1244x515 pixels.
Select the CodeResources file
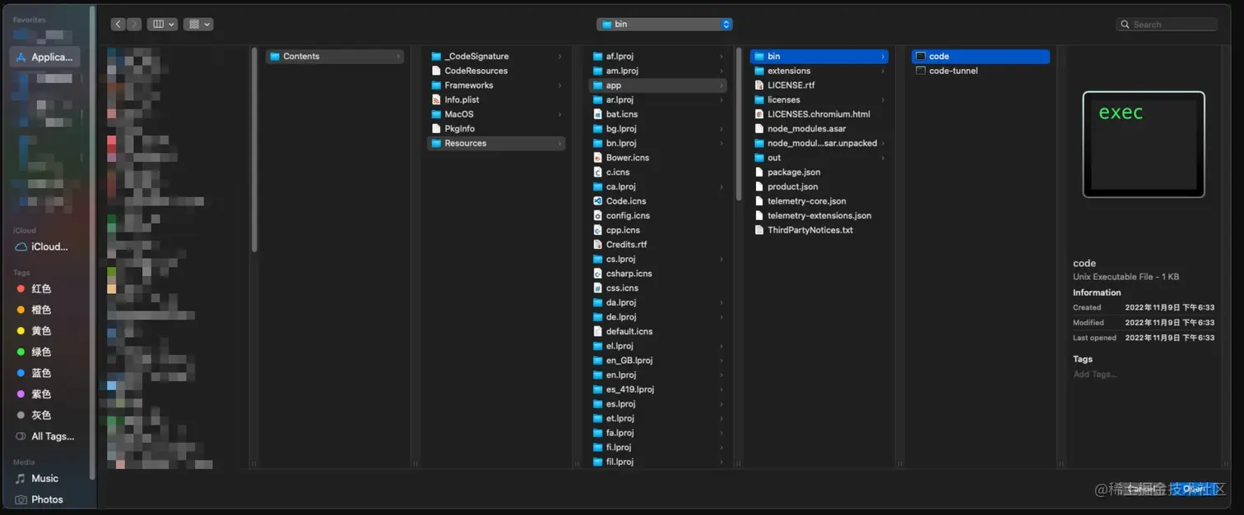(x=496, y=71)
